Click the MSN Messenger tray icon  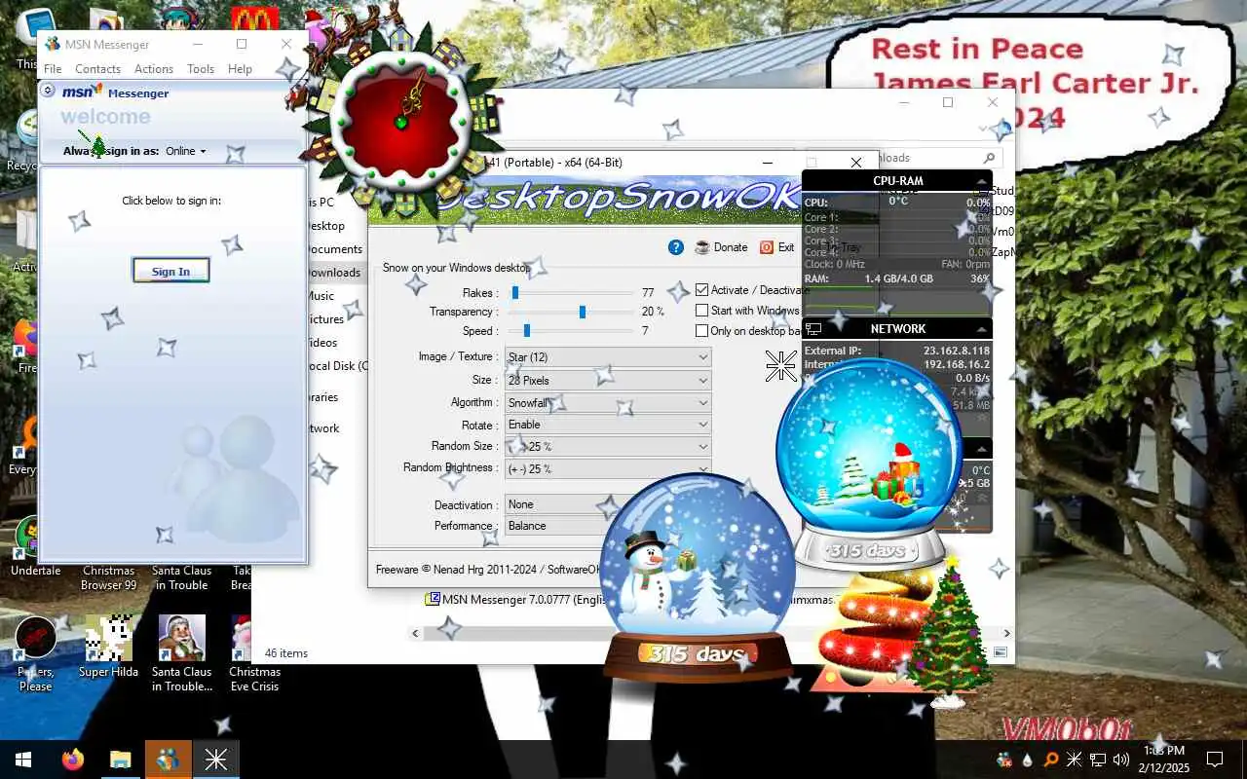pos(1004,760)
